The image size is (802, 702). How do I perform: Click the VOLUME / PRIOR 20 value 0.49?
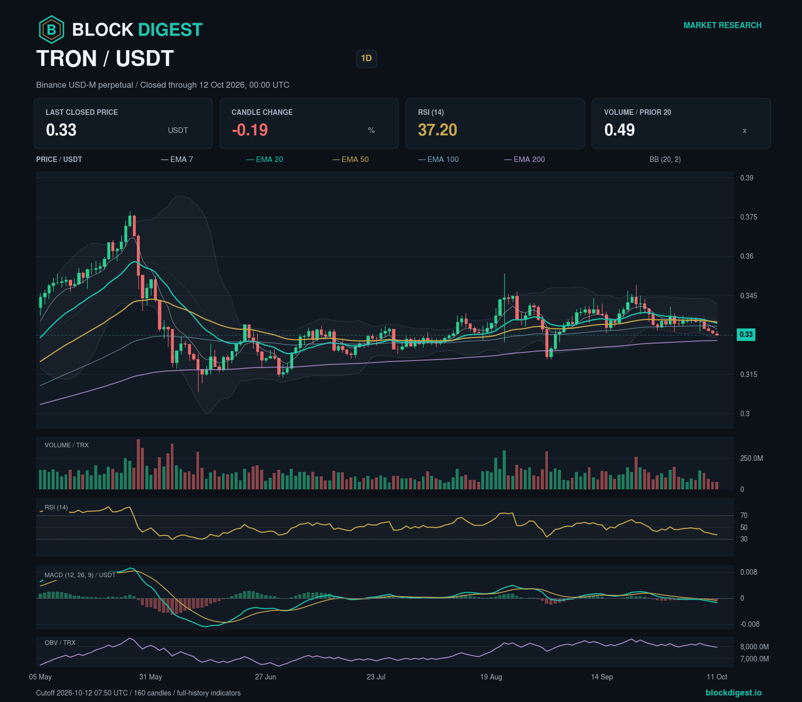point(620,130)
